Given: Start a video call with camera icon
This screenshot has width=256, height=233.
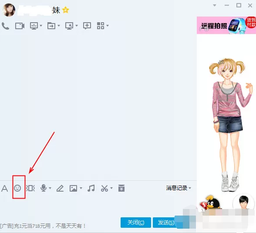Looking at the screenshot, I should tap(20, 26).
